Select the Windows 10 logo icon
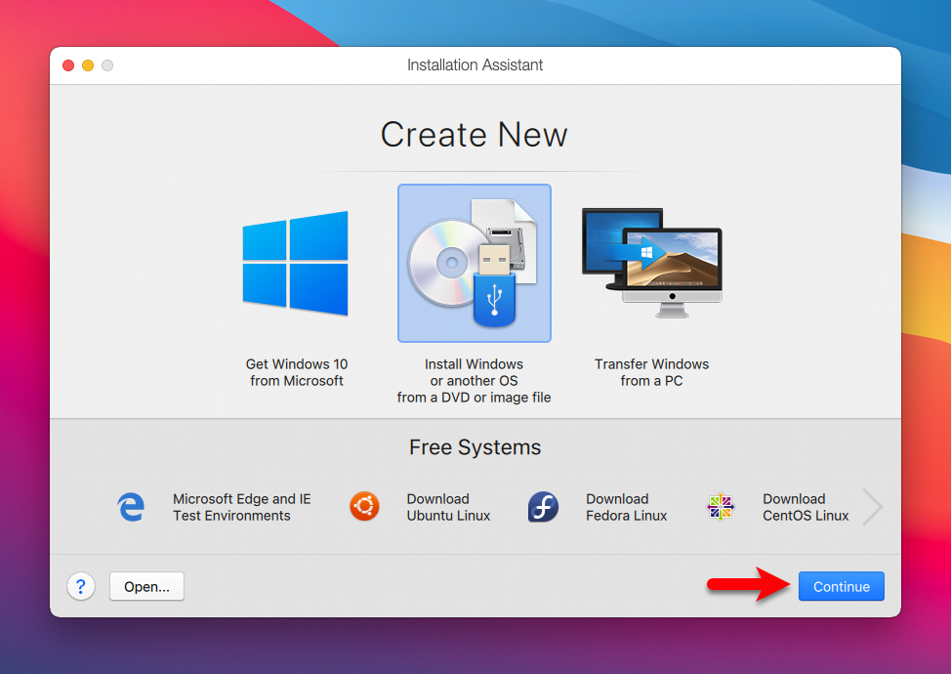951x674 pixels. coord(296,264)
